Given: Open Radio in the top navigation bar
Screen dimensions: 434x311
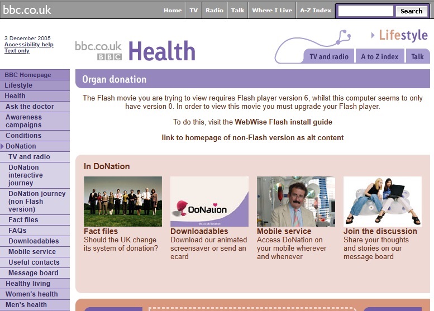Looking at the screenshot, I should (214, 10).
